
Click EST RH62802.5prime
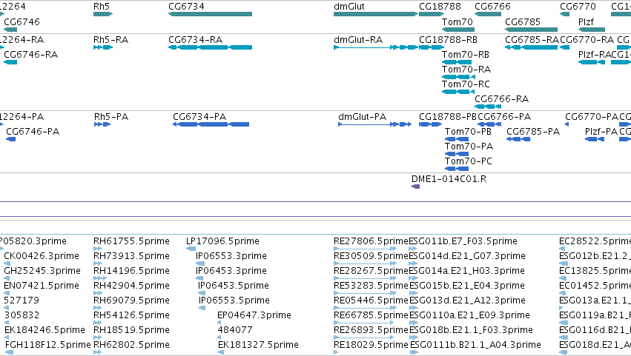click(97, 352)
